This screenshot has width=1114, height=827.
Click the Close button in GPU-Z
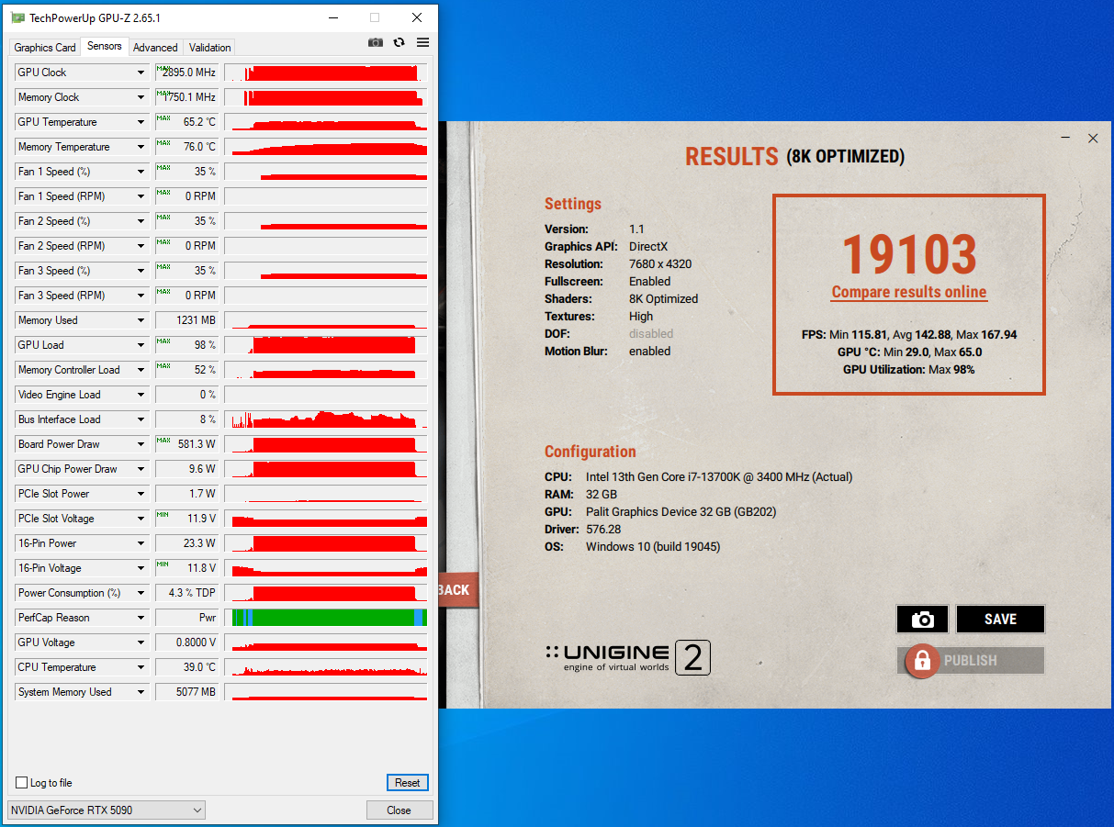click(x=399, y=810)
